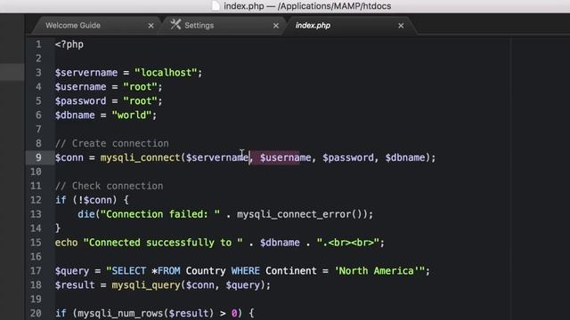Screen dimensions: 570x320
Task: Click the "localhost" string
Action: click(x=166, y=73)
